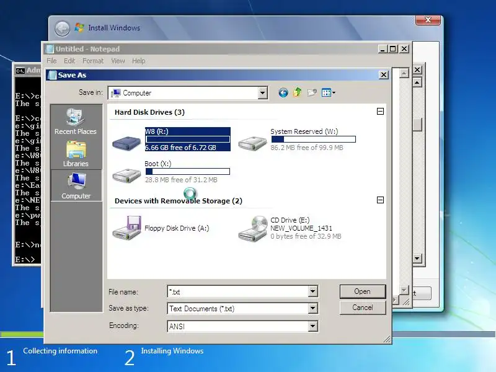The height and width of the screenshot is (372, 496).
Task: Close the Notepad window
Action: click(404, 49)
